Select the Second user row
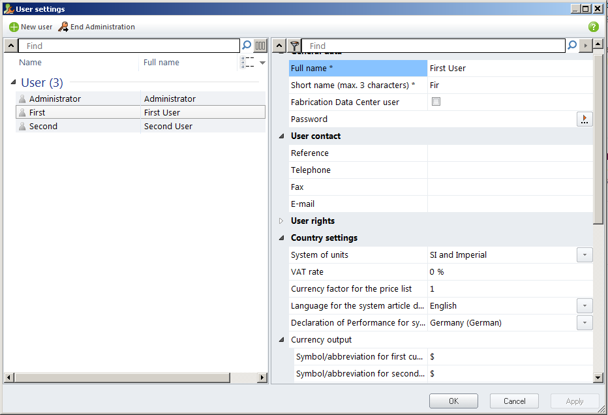The height and width of the screenshot is (415, 608). [x=78, y=126]
